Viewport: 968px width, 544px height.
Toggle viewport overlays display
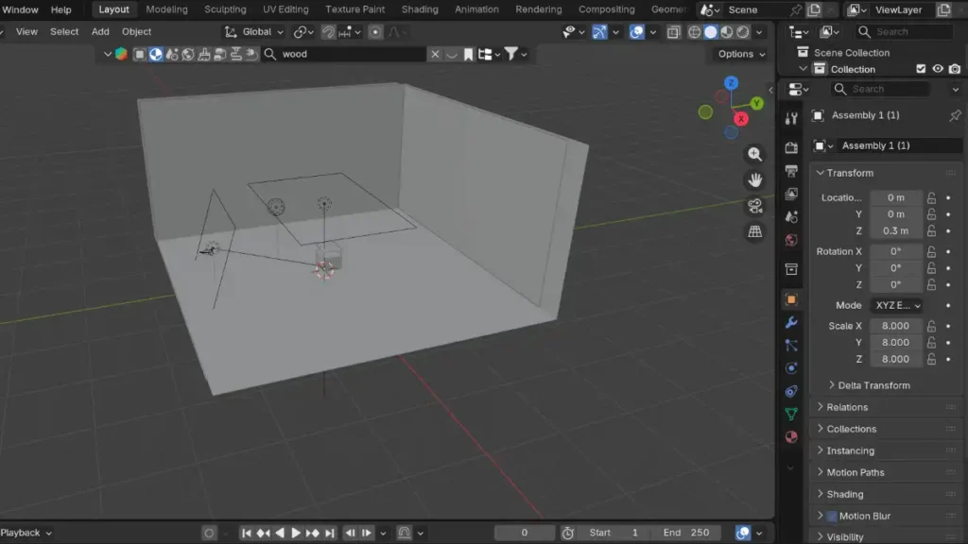coord(636,32)
